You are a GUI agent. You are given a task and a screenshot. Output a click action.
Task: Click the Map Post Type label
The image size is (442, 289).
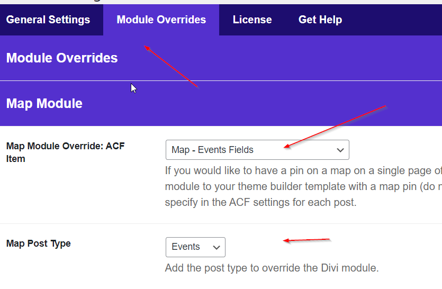click(39, 243)
